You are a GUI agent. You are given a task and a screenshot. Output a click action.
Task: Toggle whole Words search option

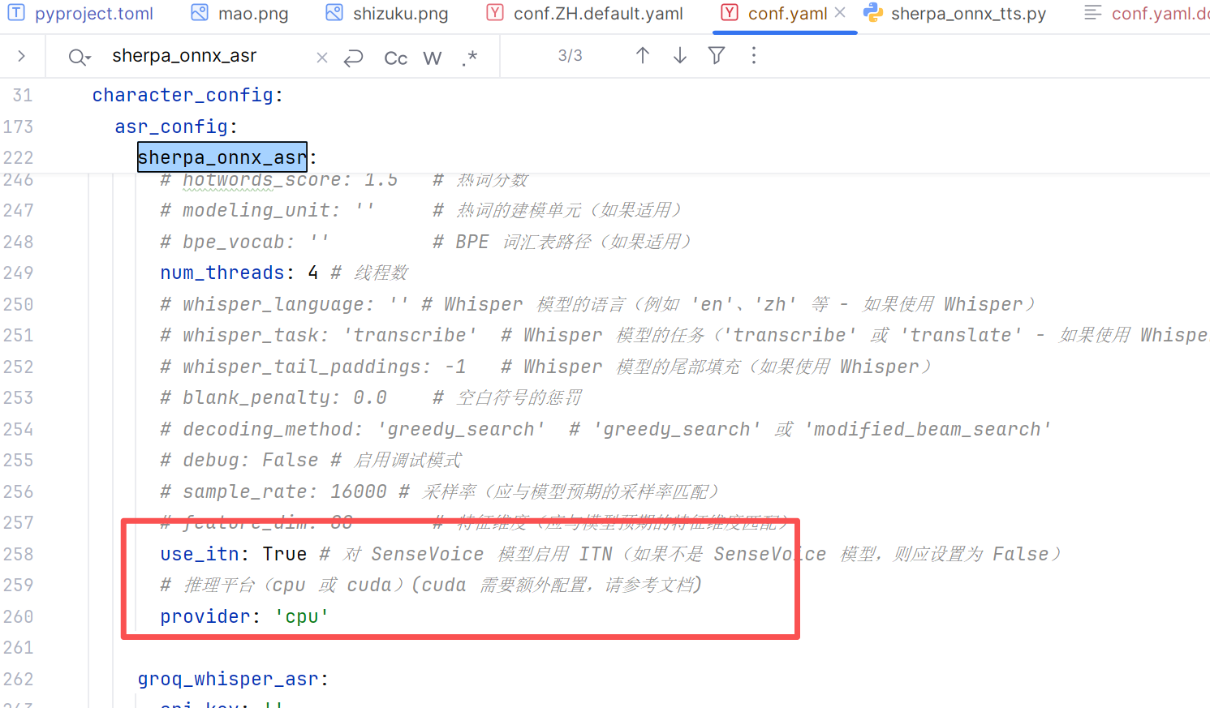click(x=433, y=58)
